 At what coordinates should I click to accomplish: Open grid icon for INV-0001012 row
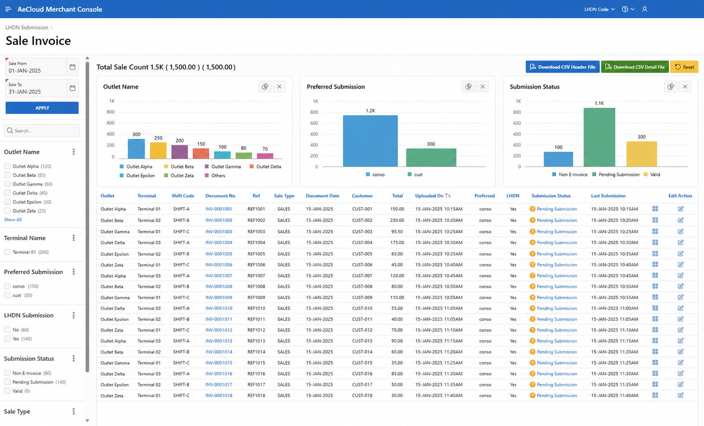(x=655, y=330)
